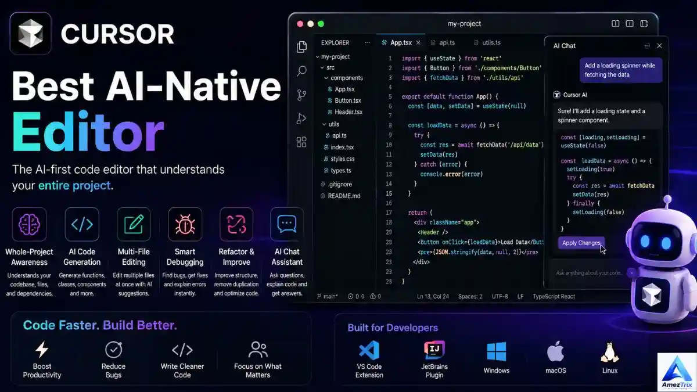The height and width of the screenshot is (392, 697).
Task: Open styles.css in the Explorer tree
Action: (x=339, y=159)
